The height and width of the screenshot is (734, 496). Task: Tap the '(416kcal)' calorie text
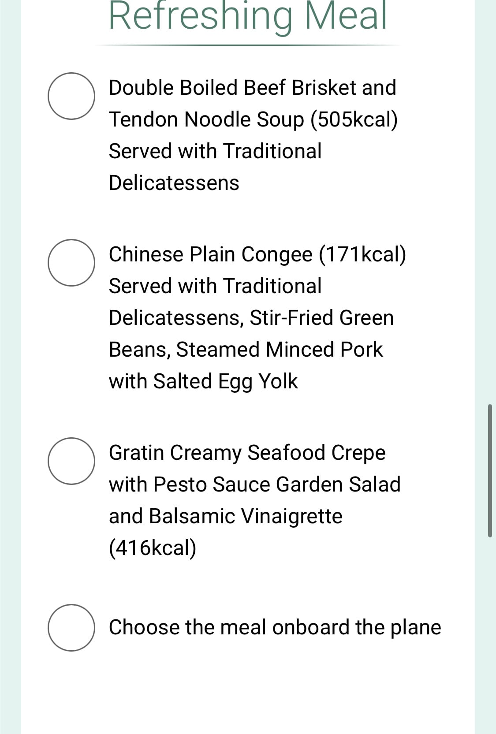point(153,548)
